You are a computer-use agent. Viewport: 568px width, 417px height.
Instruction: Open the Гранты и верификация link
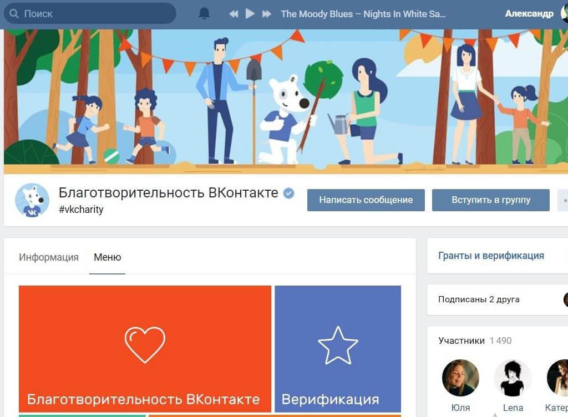tap(491, 256)
